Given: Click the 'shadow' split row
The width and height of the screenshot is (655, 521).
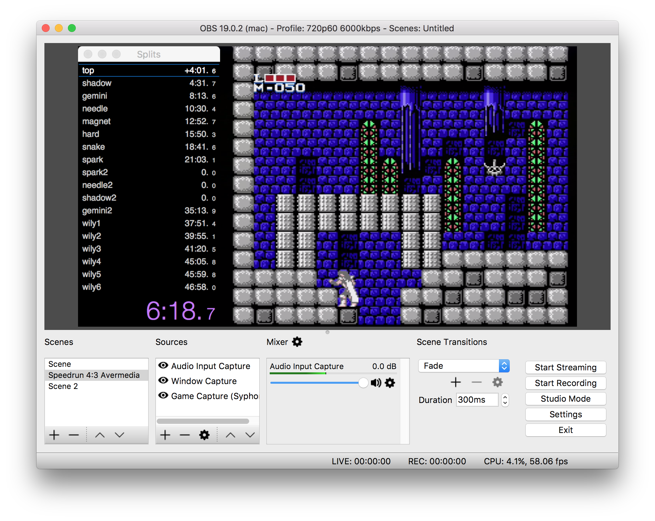Looking at the screenshot, I should coord(149,83).
